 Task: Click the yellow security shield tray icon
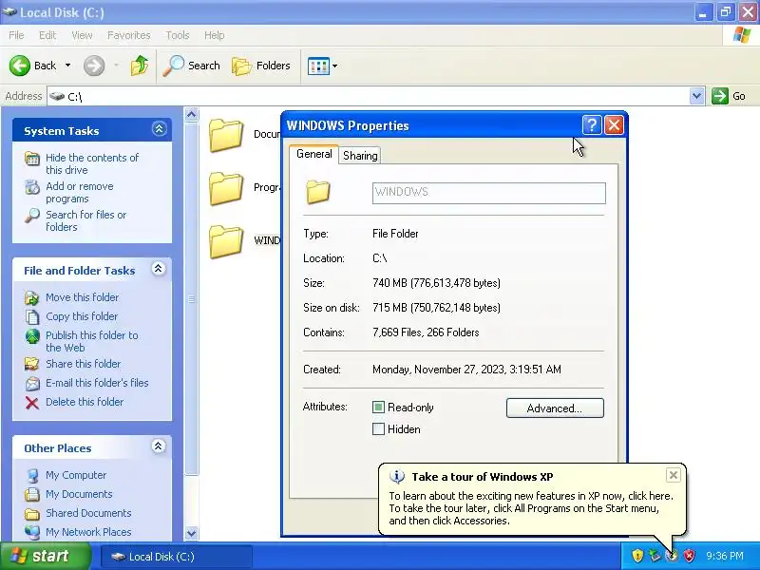coord(637,556)
